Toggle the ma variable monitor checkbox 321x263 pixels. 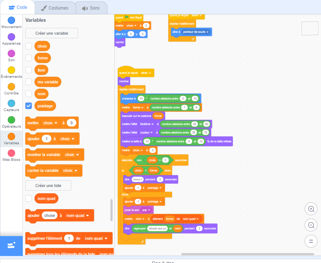coord(28,82)
